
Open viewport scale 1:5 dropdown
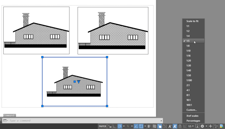tap(191, 126)
